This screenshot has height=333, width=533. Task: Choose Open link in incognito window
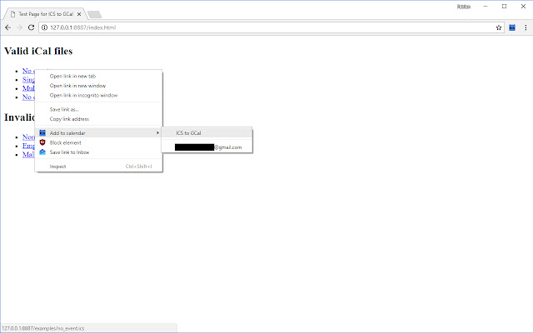coord(98,95)
